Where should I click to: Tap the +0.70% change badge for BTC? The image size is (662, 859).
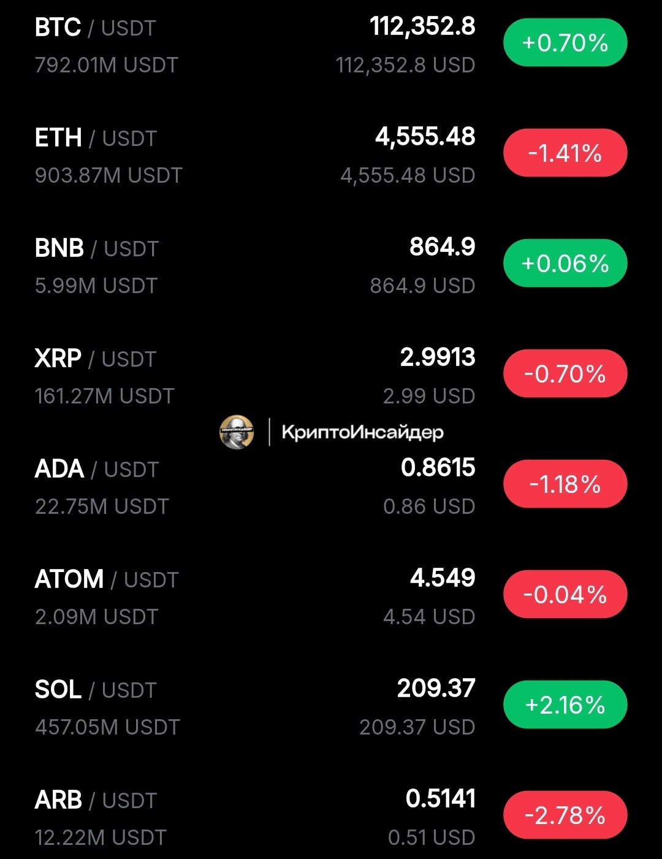tap(565, 43)
